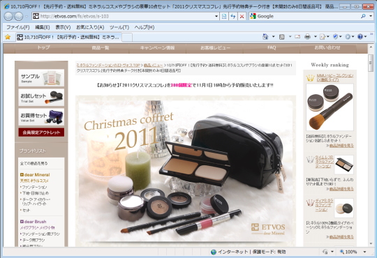Expand the Print button dropdown arrow
This screenshot has height=258, width=377.
pyautogui.click(x=316, y=37)
